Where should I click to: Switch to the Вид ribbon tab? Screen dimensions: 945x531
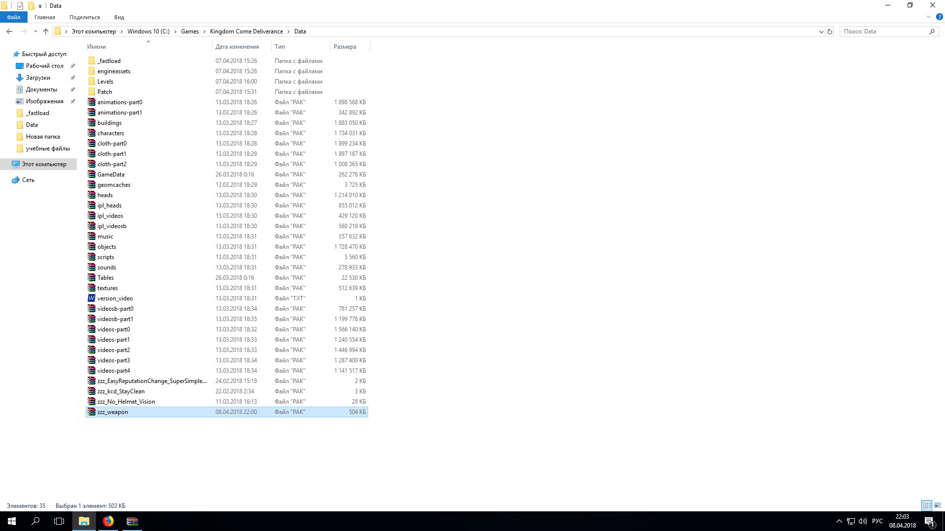coord(119,17)
